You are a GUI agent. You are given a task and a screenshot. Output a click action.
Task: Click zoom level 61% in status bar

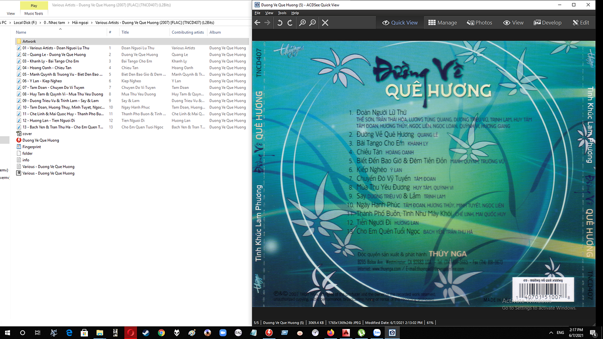pos(430,322)
